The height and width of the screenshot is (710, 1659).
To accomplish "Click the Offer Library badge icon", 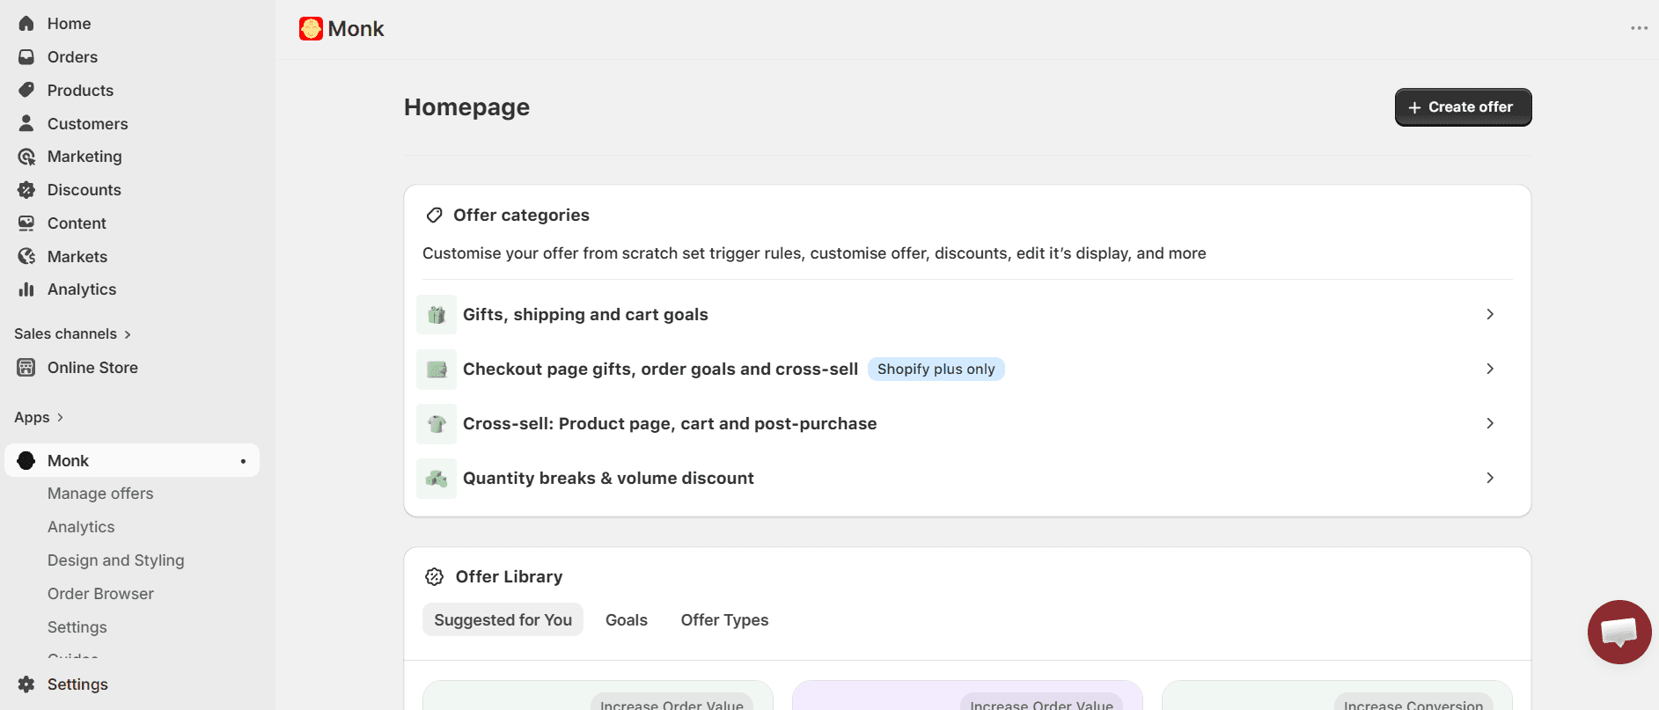I will [x=435, y=577].
